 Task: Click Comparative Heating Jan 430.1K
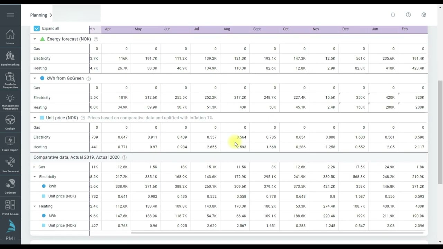(x=388, y=206)
